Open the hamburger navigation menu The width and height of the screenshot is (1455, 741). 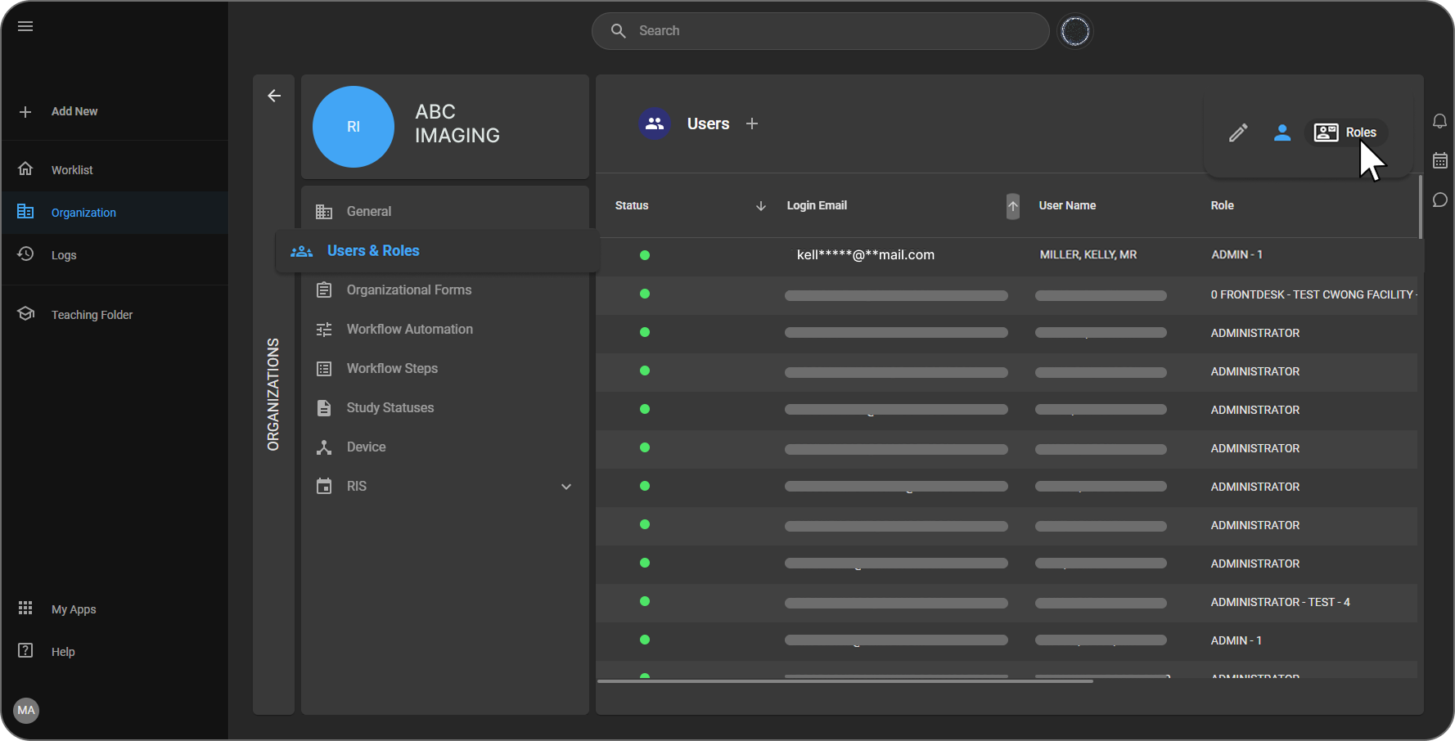pyautogui.click(x=25, y=26)
